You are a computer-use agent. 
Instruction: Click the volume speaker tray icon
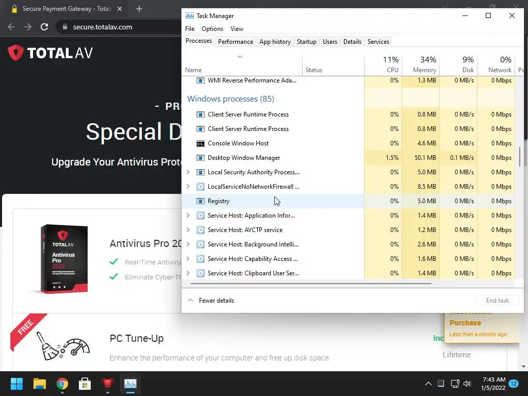(x=467, y=384)
